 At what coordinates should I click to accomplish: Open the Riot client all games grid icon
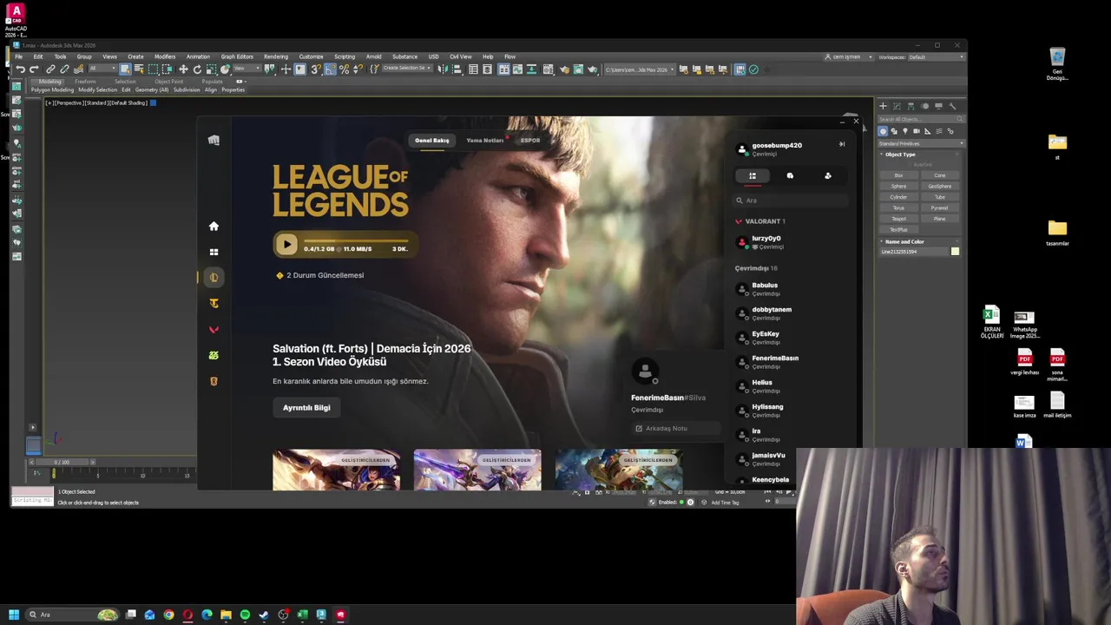[x=214, y=252]
